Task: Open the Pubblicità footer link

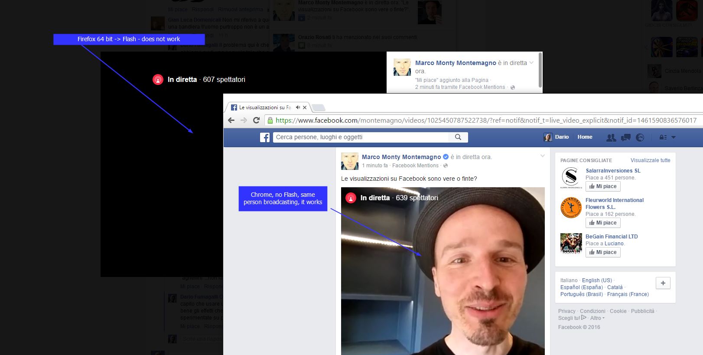Action: coord(643,311)
